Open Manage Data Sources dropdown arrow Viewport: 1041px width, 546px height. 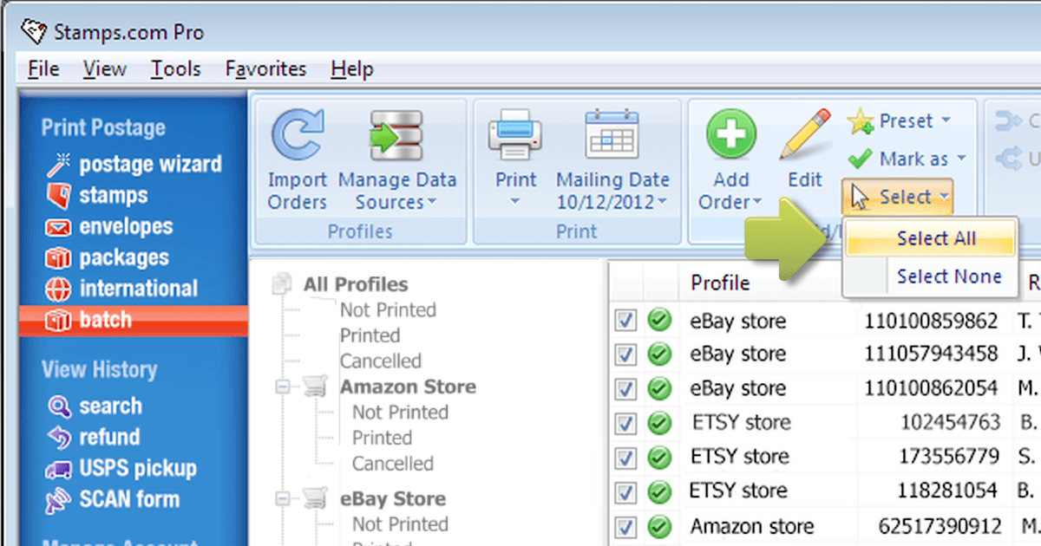[x=431, y=203]
